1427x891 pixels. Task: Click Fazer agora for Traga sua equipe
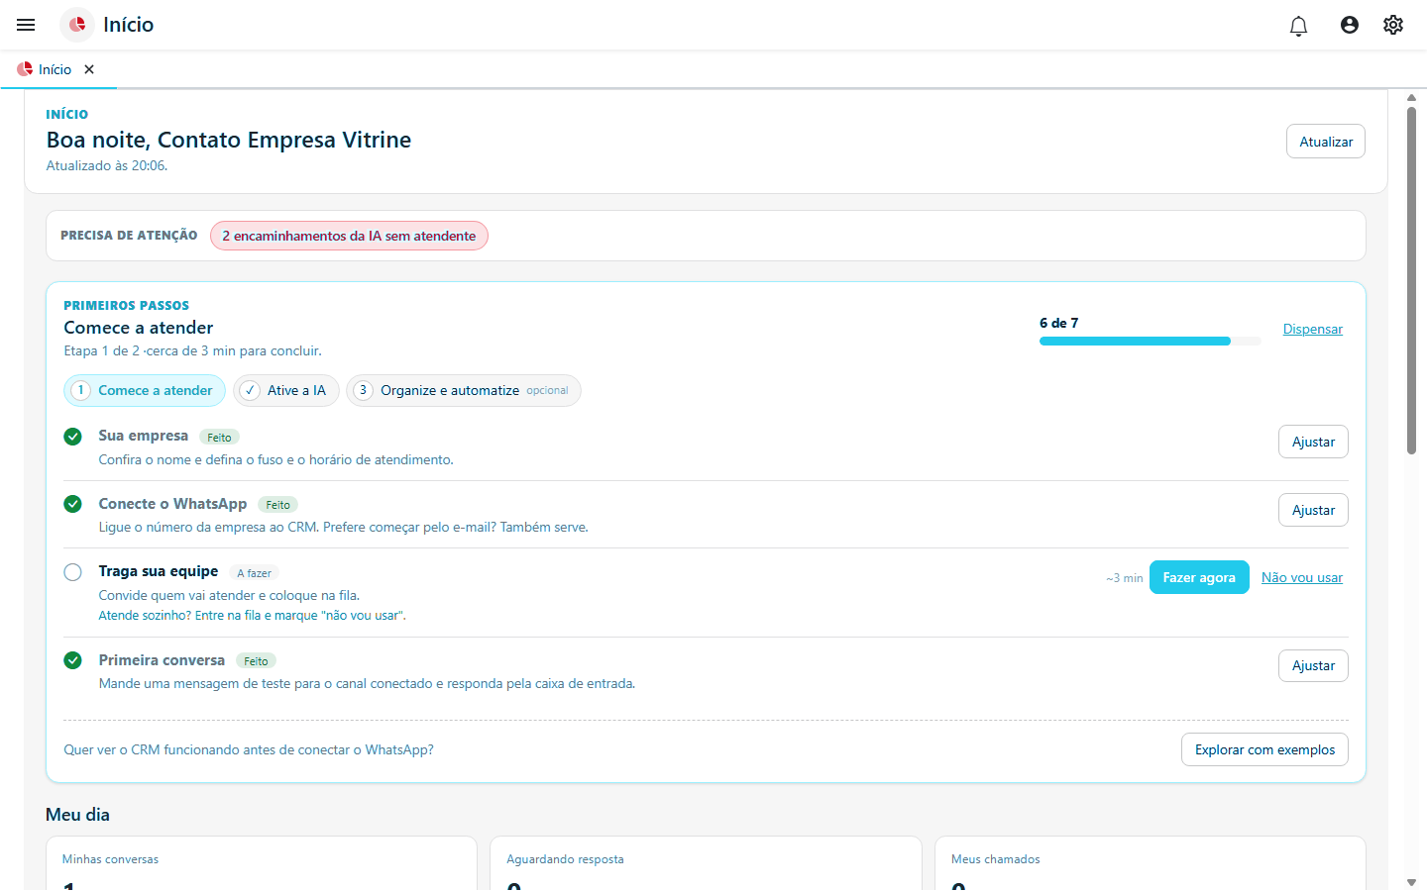click(1199, 577)
